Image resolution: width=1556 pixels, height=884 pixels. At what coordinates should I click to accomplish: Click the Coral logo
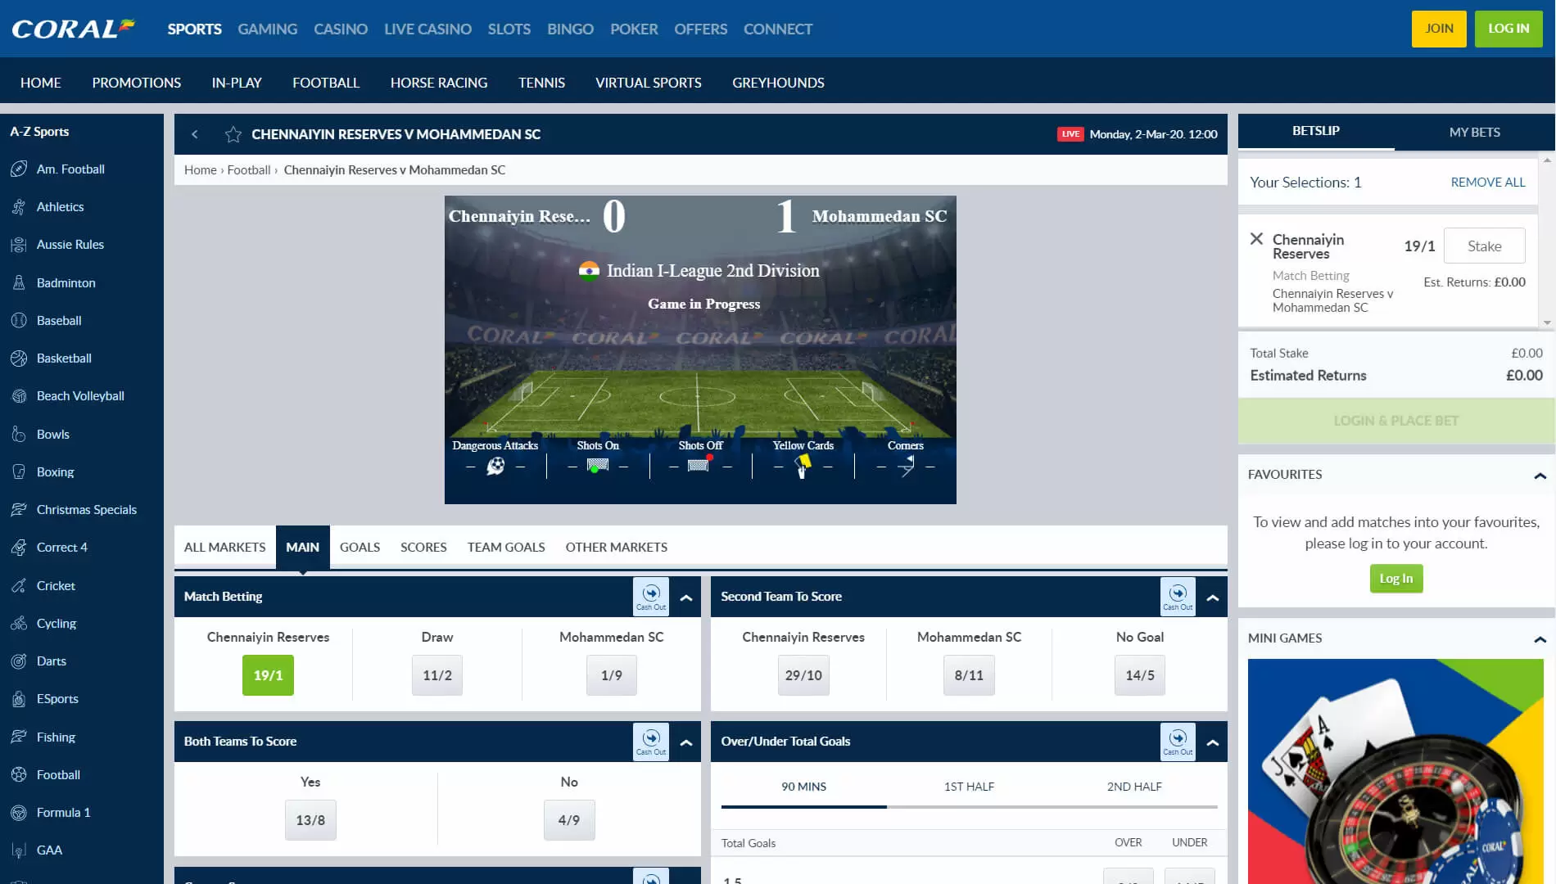[x=73, y=29]
